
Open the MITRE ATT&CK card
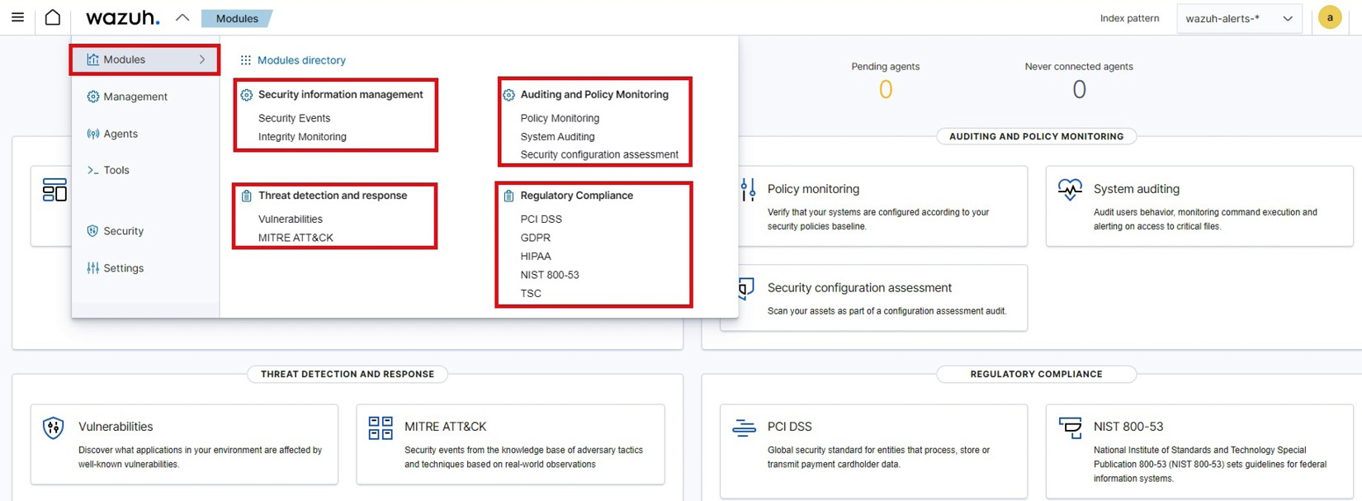510,444
